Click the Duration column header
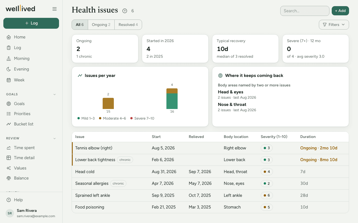The height and width of the screenshot is (223, 358). [x=308, y=137]
